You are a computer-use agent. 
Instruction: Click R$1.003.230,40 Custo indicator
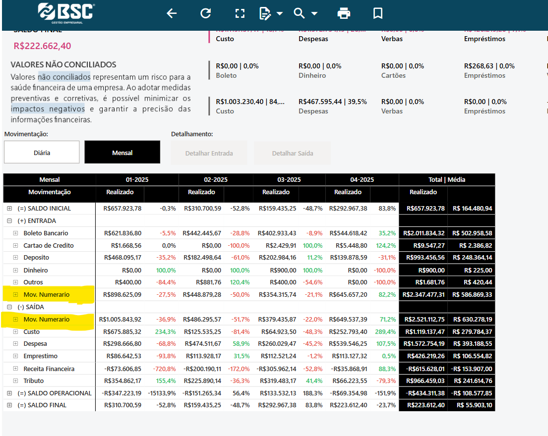pos(250,106)
